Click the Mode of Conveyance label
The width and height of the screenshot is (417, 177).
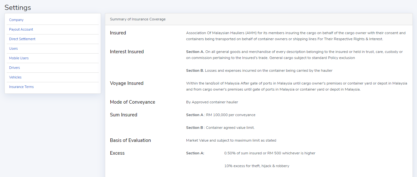(x=132, y=102)
